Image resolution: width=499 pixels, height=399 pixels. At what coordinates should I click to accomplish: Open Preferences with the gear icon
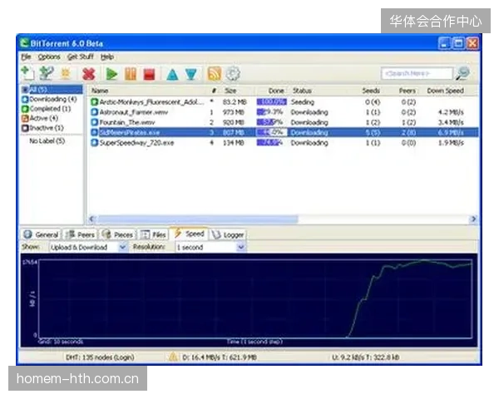click(233, 73)
